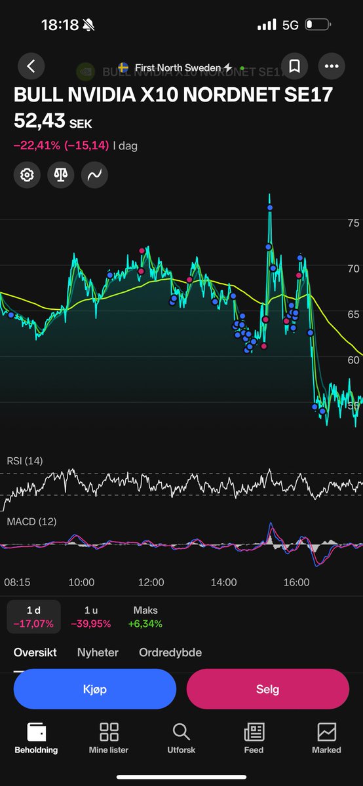
Task: Tap the 75 price axis label
Action: [x=353, y=223]
